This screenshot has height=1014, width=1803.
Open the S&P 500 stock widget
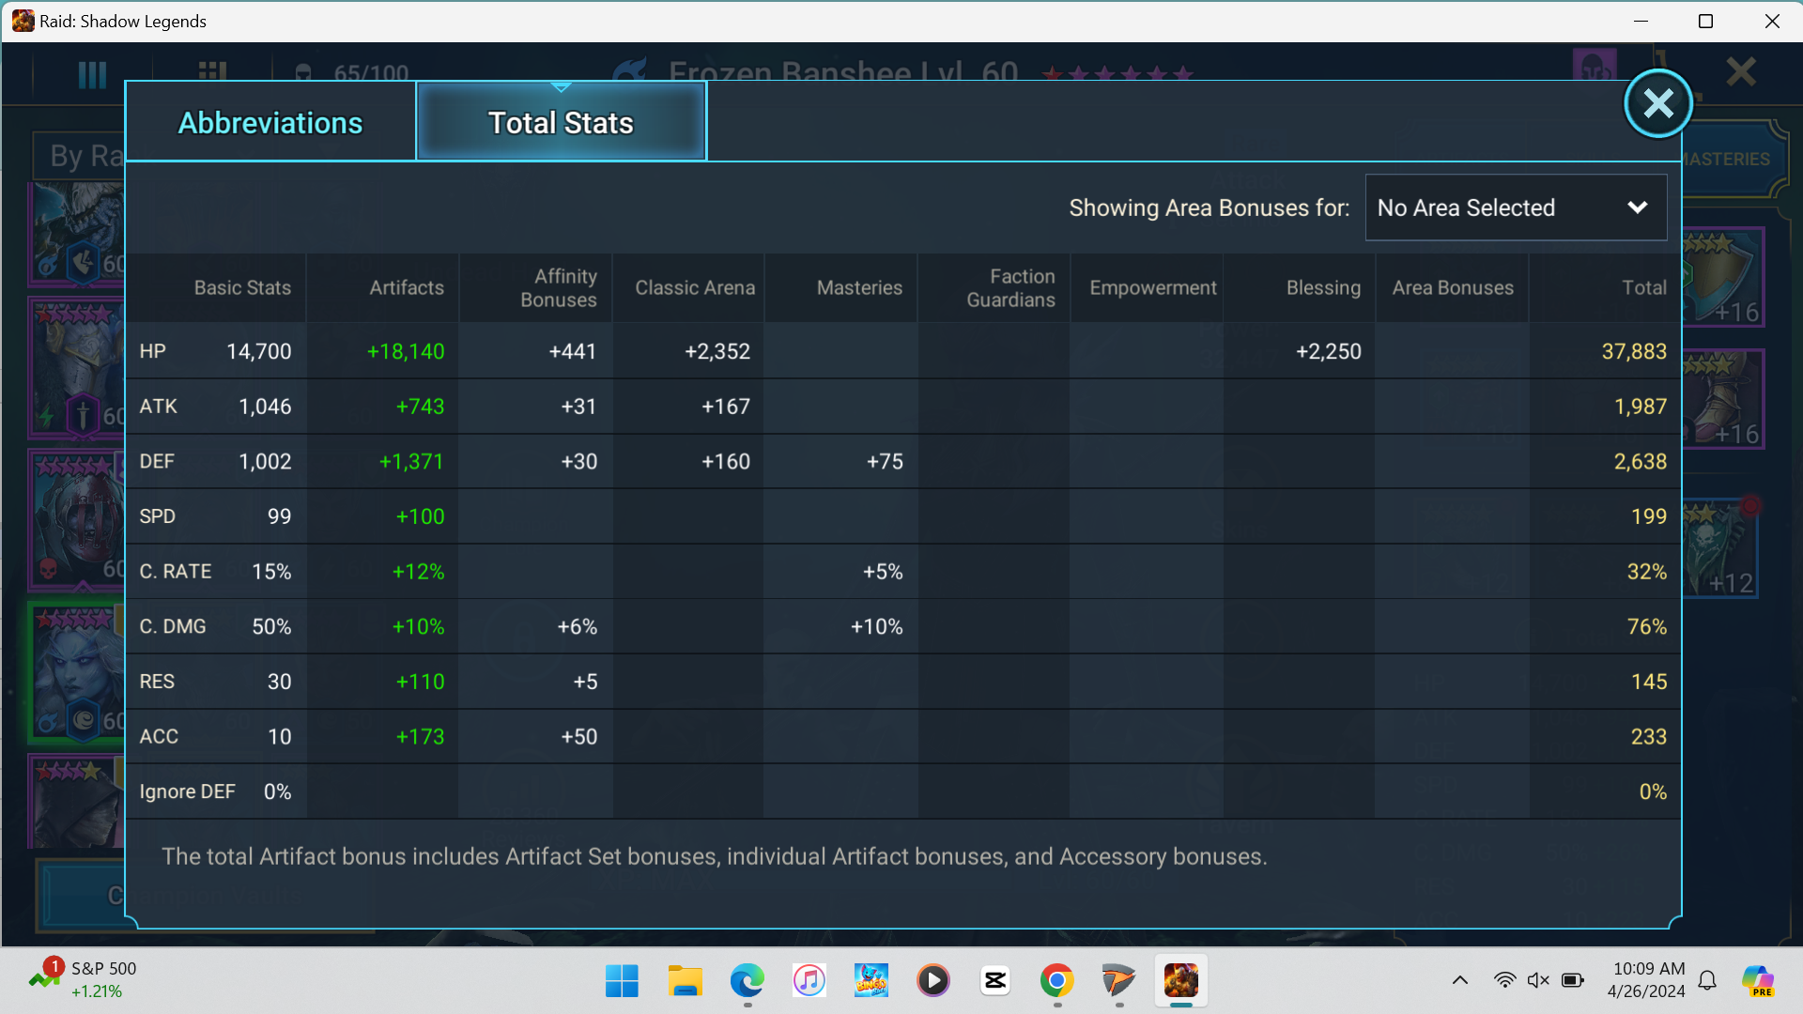pyautogui.click(x=83, y=979)
